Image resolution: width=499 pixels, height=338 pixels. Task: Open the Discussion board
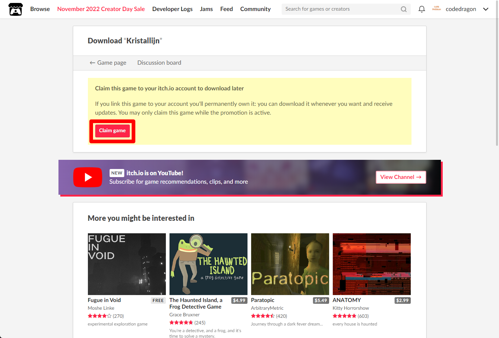point(159,63)
